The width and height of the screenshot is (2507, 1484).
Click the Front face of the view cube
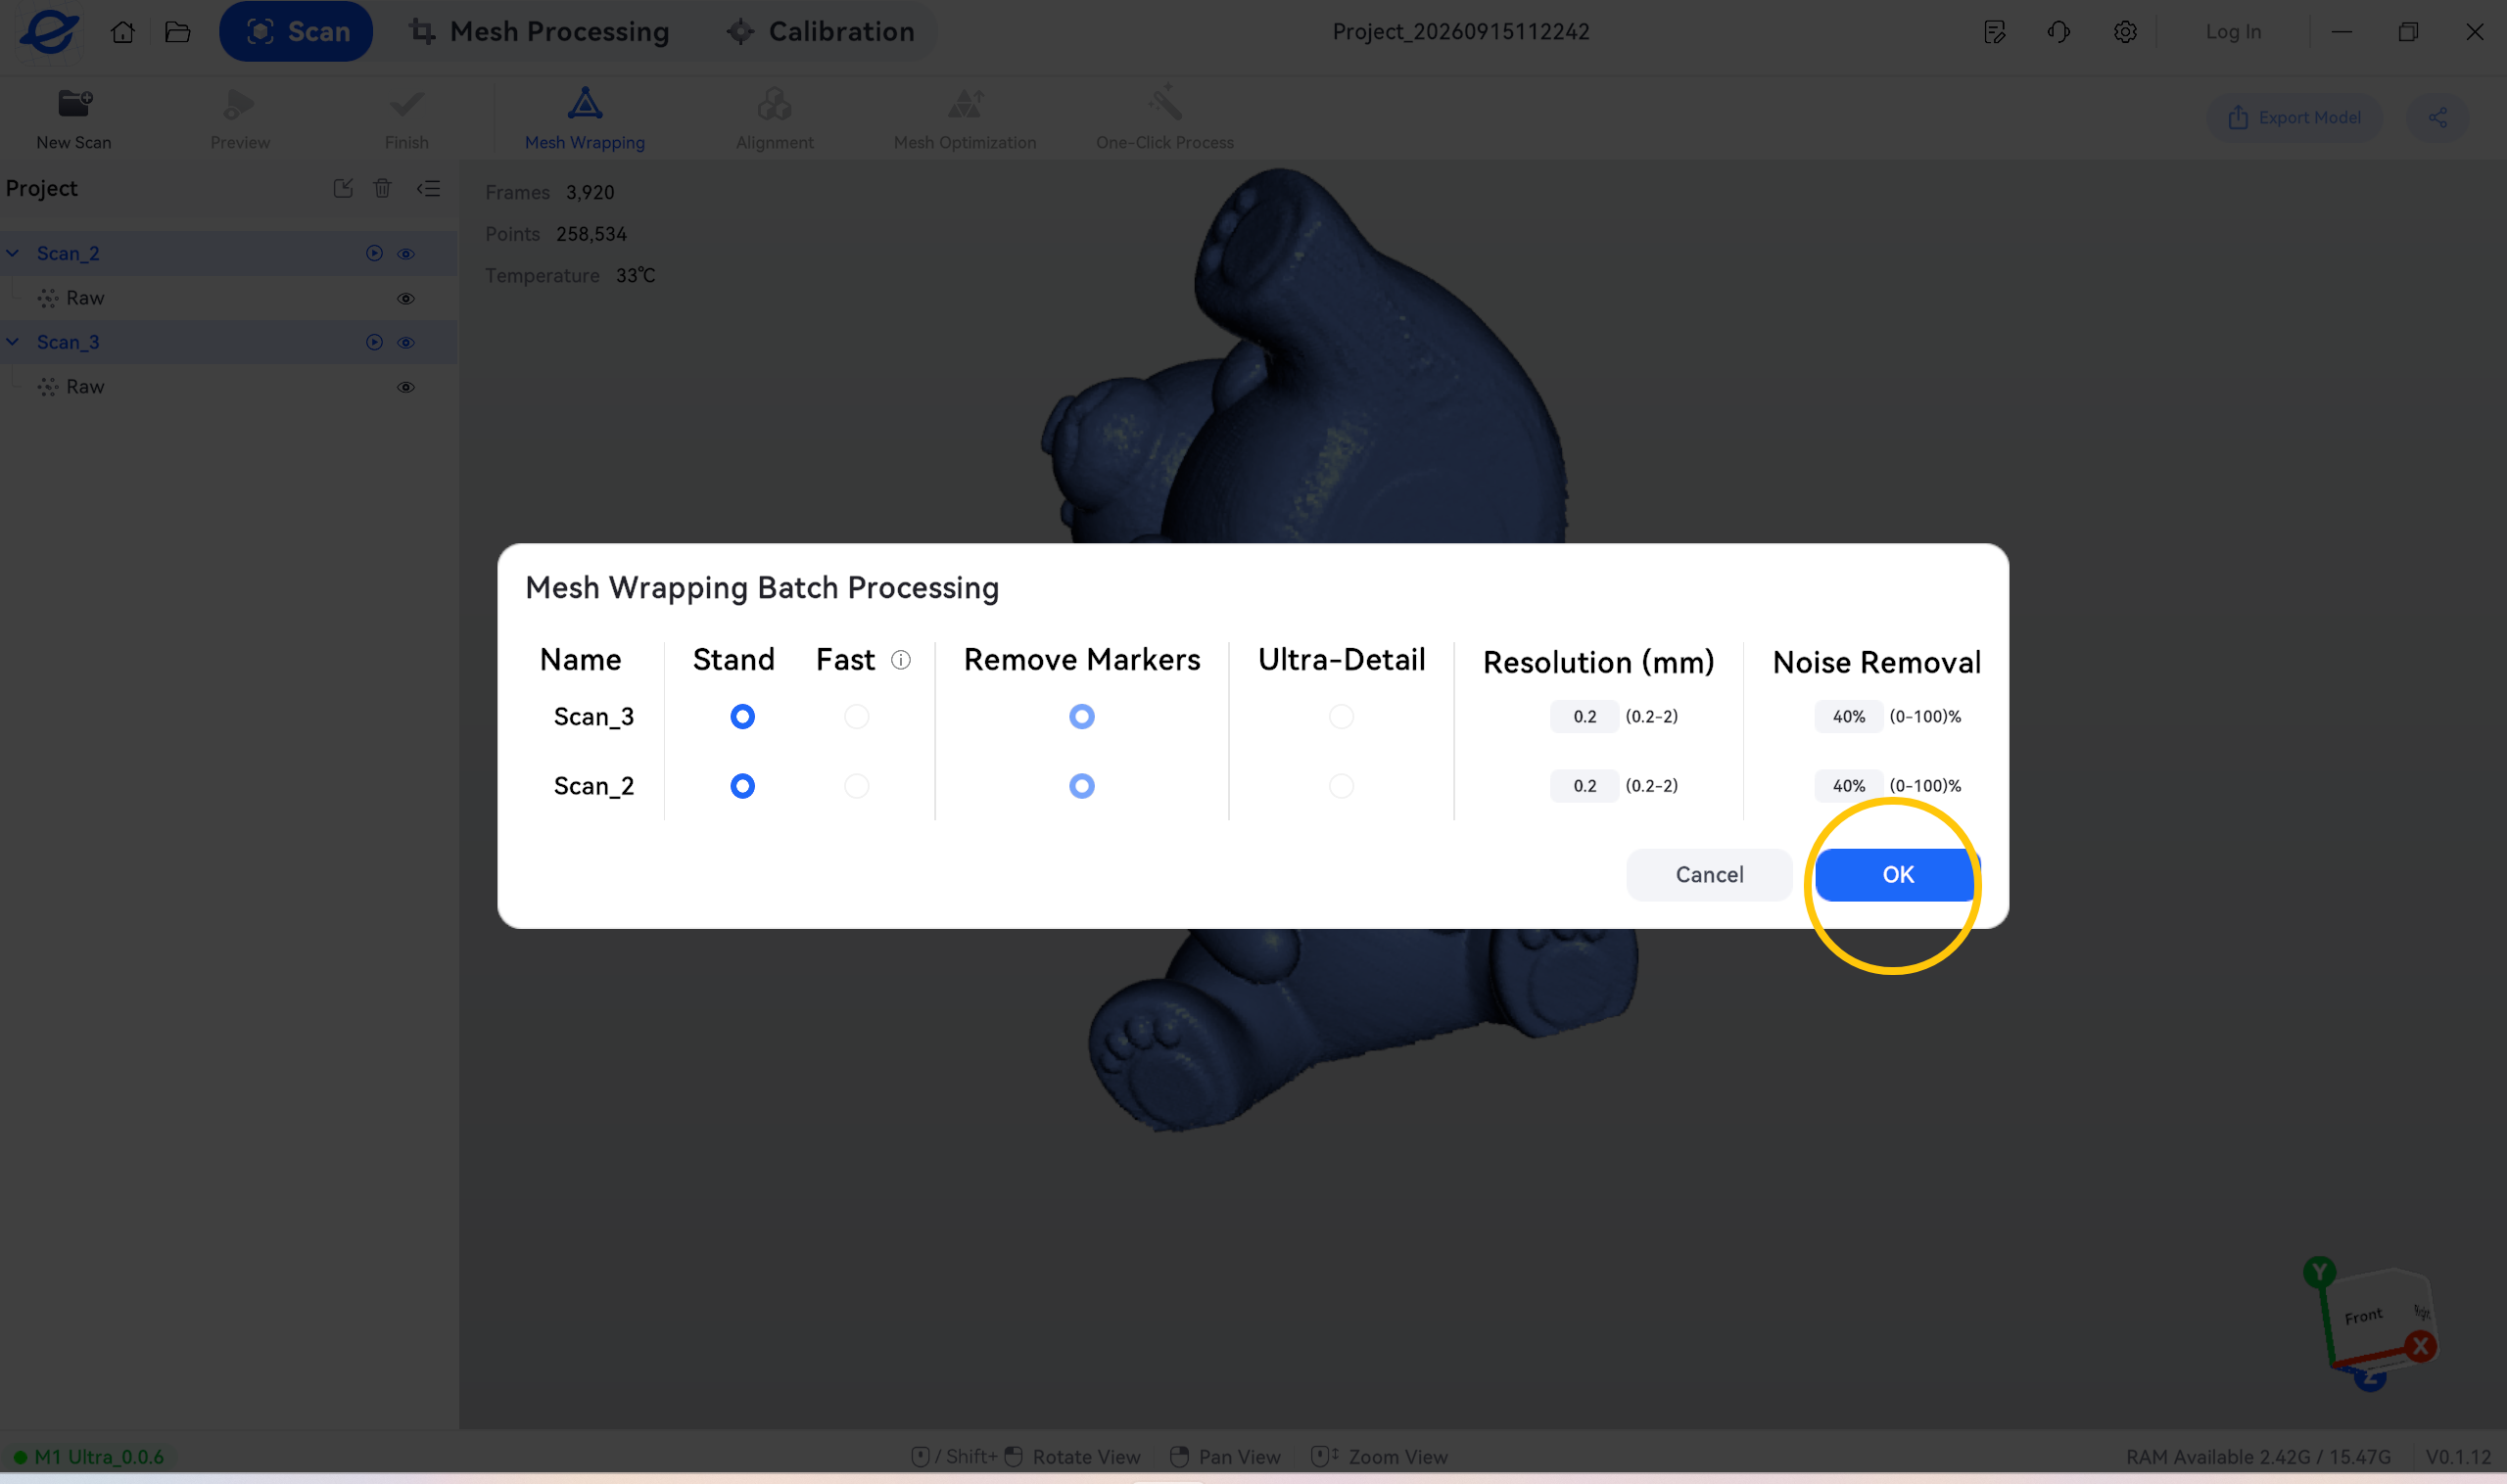click(x=2365, y=1318)
